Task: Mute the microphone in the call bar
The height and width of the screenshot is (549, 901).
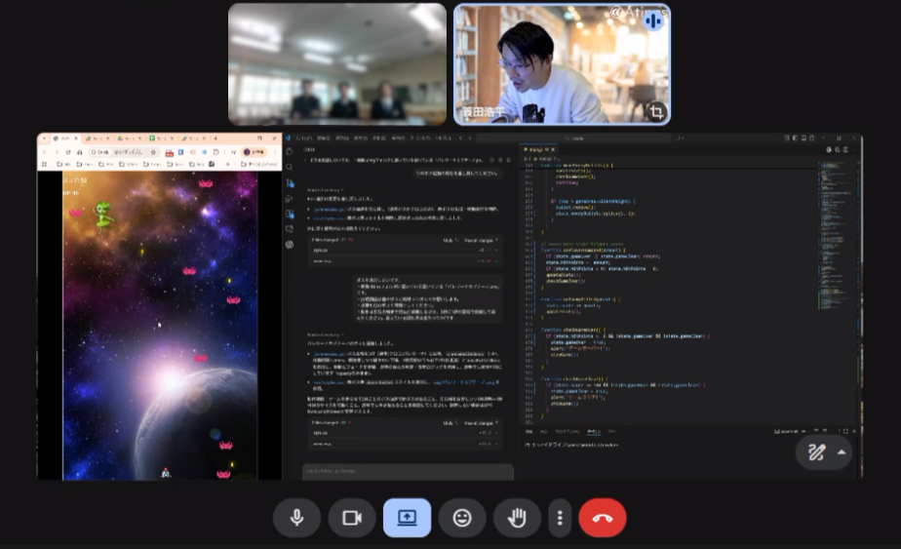Action: coord(296,518)
